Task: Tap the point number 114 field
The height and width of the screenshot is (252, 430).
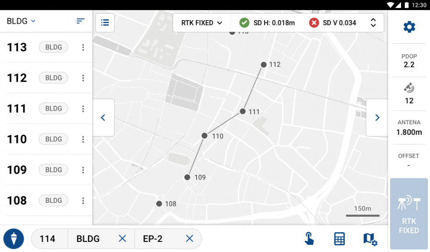Action: (48, 239)
